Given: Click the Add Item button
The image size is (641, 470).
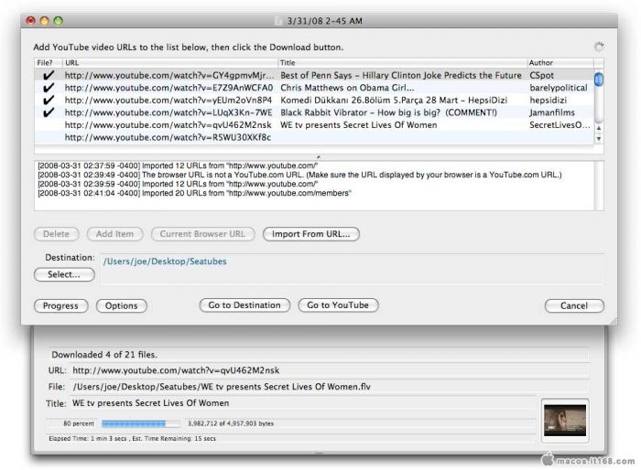Looking at the screenshot, I should point(114,234).
